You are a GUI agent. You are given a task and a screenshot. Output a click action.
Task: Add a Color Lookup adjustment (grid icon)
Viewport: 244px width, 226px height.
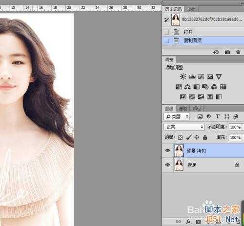pyautogui.click(x=223, y=87)
